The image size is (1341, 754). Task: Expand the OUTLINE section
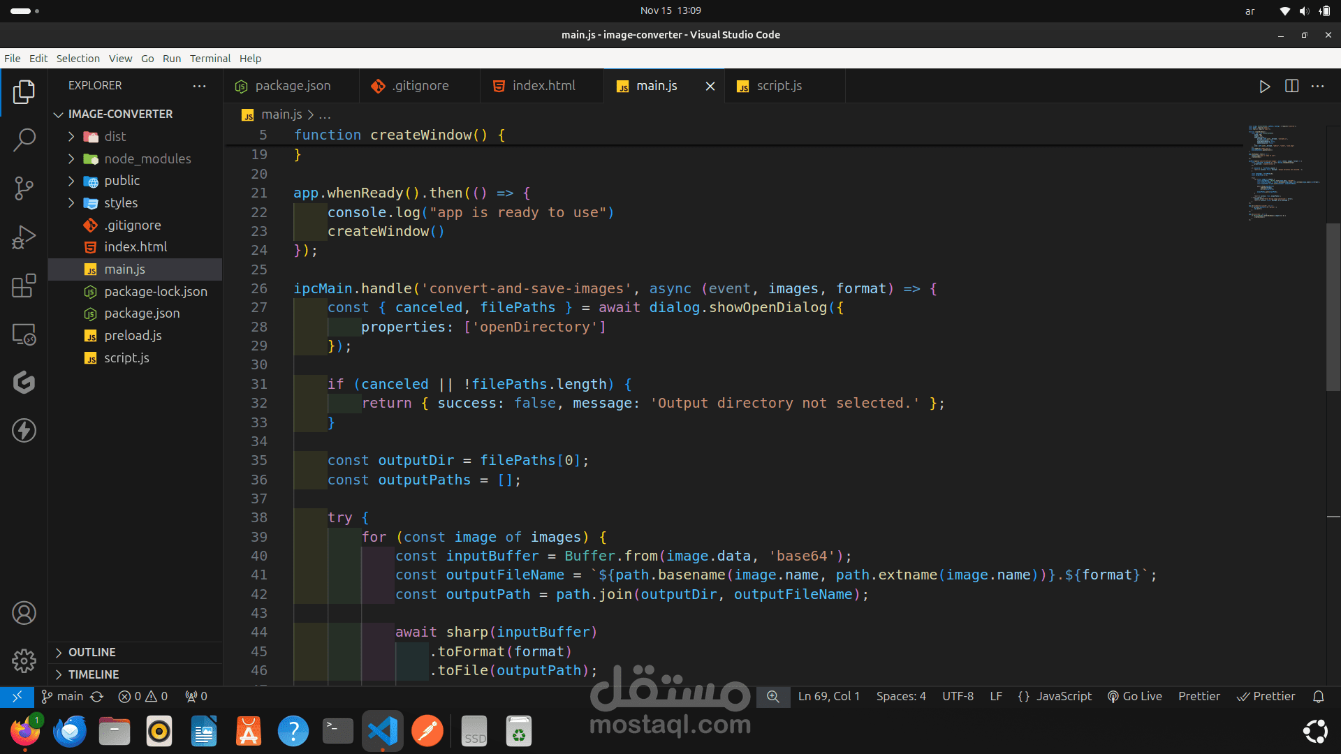pos(91,652)
